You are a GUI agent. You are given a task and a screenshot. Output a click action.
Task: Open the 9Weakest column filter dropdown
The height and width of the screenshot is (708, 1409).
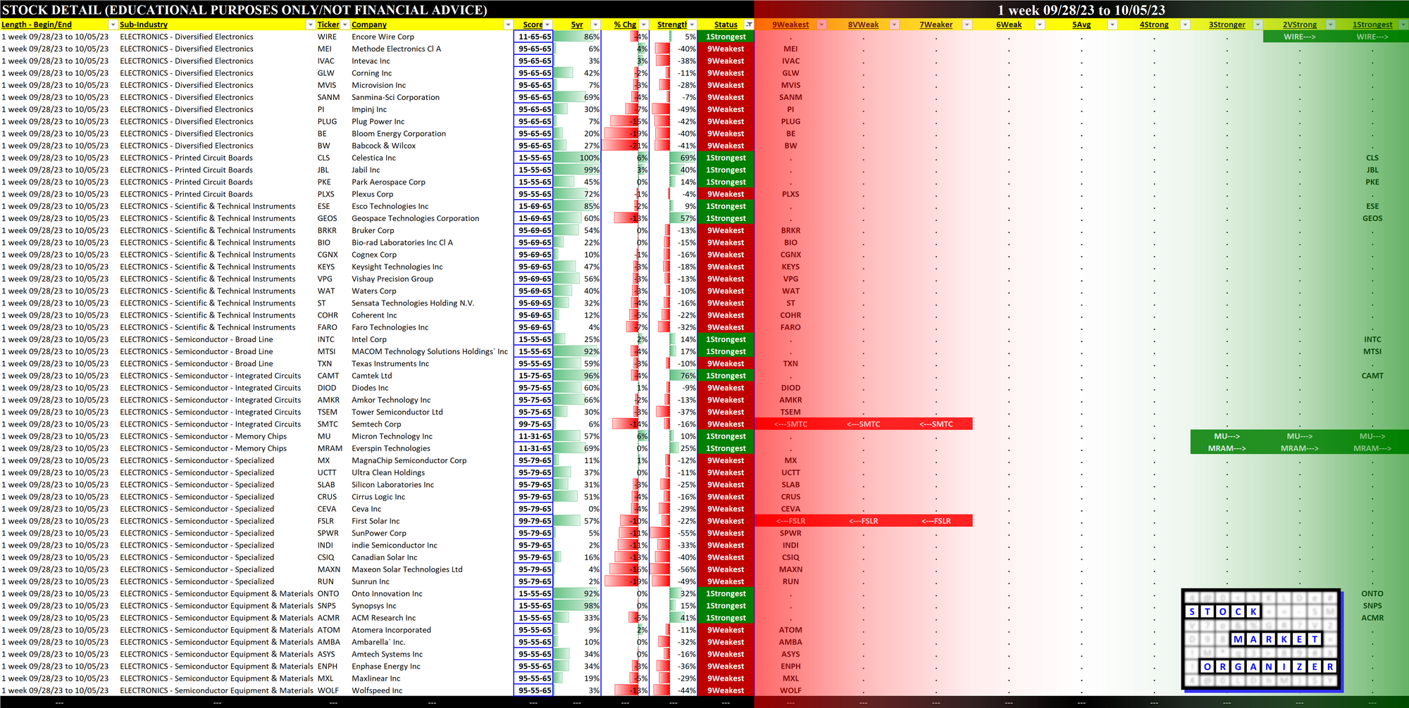point(821,25)
